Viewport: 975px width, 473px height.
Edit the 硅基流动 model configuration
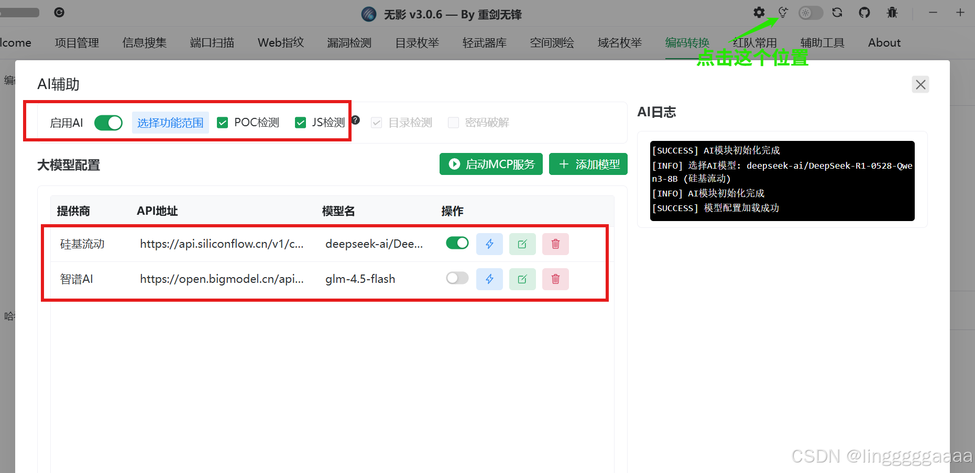[522, 244]
